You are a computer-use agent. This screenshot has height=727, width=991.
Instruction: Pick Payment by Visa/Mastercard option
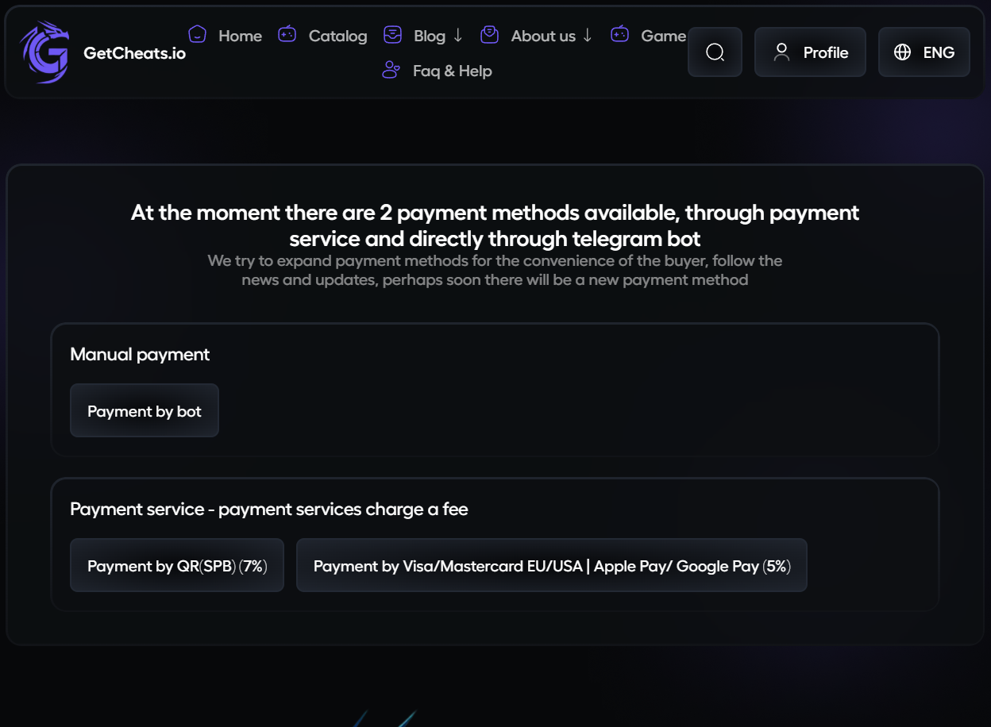tap(551, 566)
